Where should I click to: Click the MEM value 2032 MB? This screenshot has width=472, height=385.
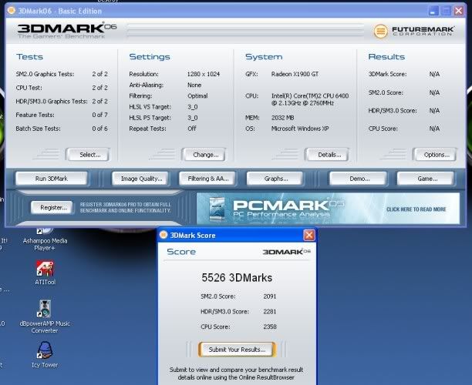282,118
